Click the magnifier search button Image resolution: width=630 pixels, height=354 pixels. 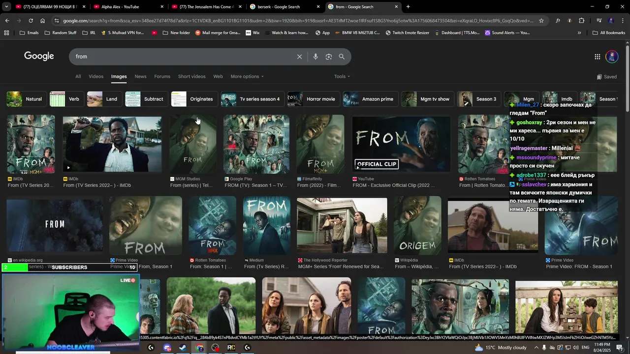tap(342, 57)
